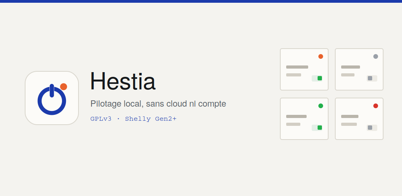Image resolution: width=402 pixels, height=196 pixels.
Task: Click the subtitle placeholder bar on the red-dot card
Action: (349, 124)
